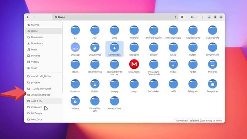Go back using the back arrow

[x=28, y=17]
